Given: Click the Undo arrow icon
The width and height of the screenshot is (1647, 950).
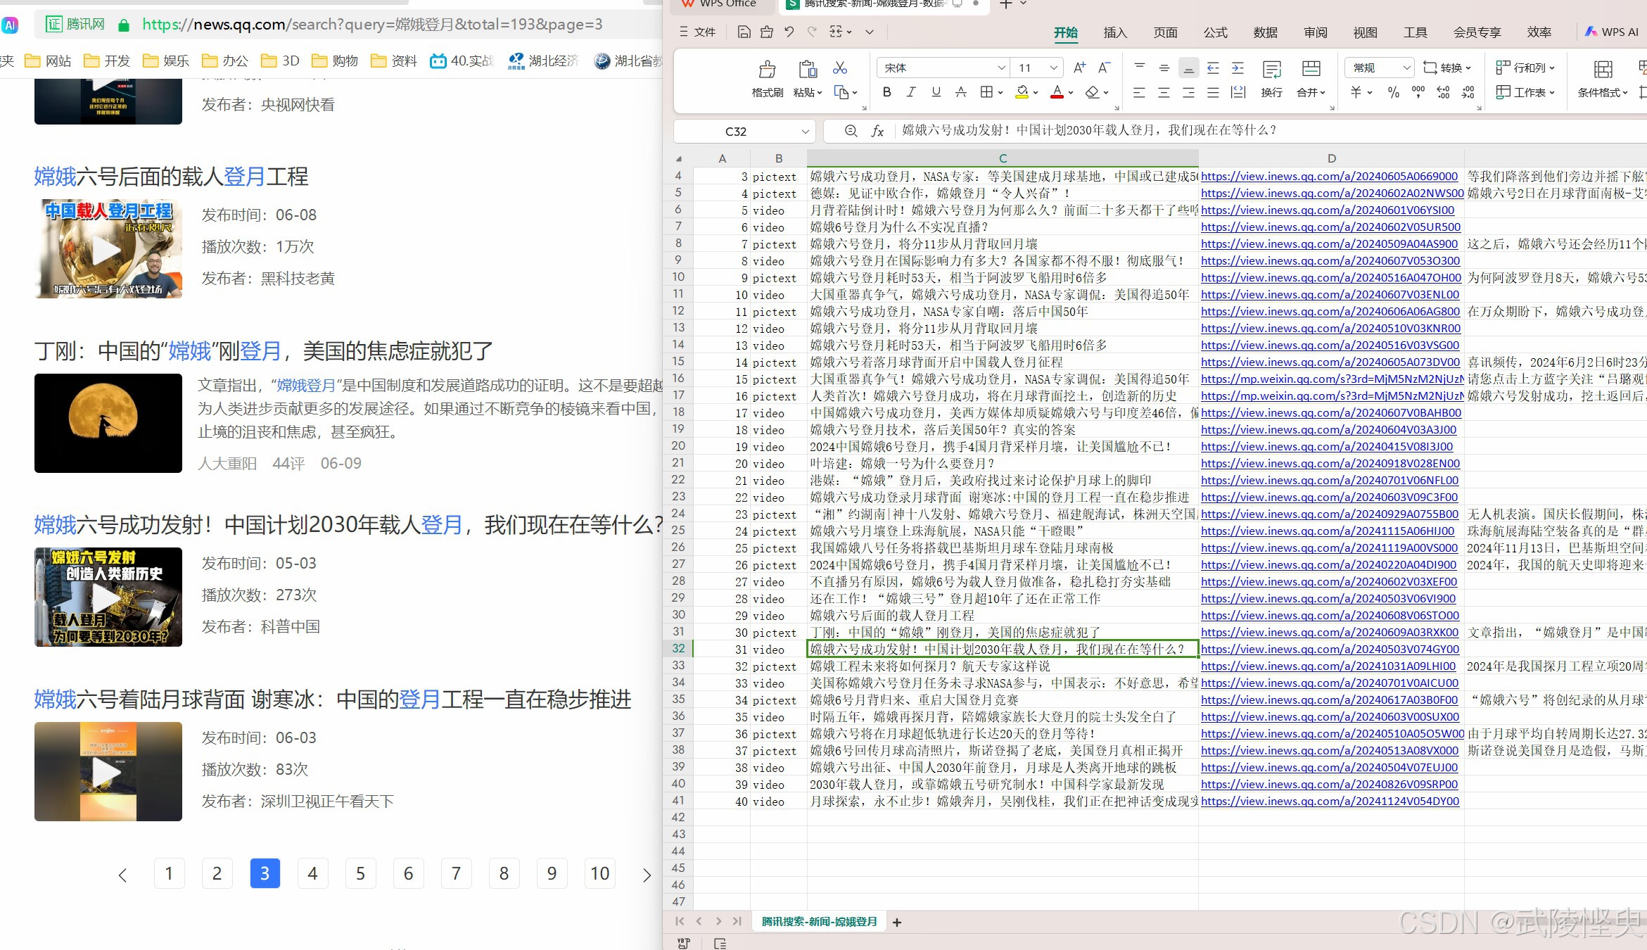Looking at the screenshot, I should [789, 32].
